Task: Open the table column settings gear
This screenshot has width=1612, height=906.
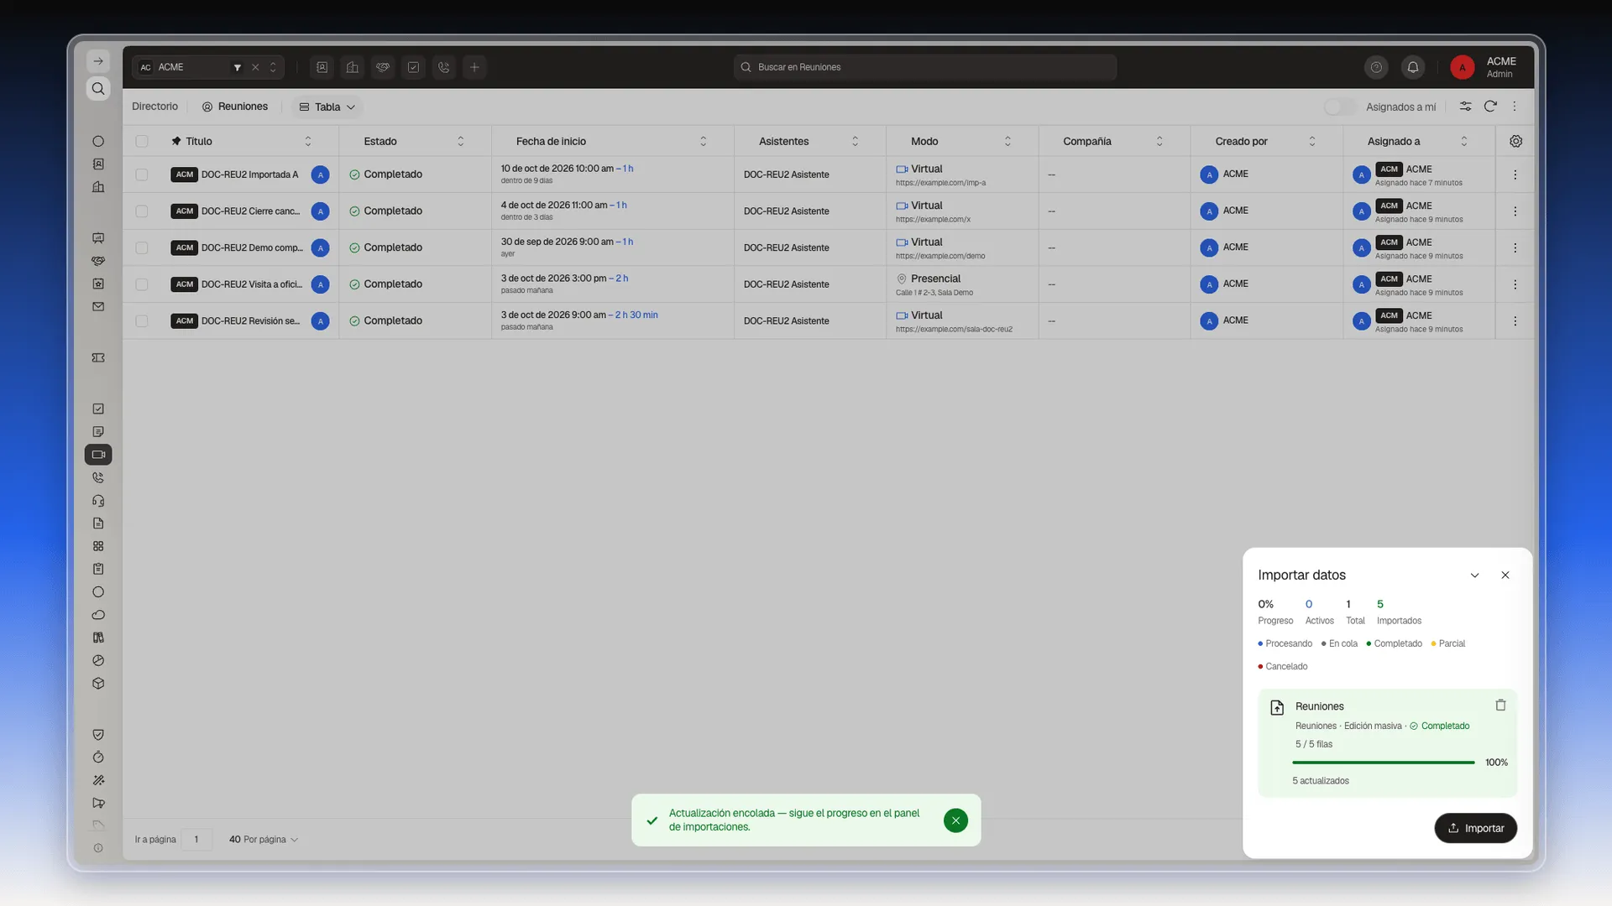Action: click(1515, 141)
